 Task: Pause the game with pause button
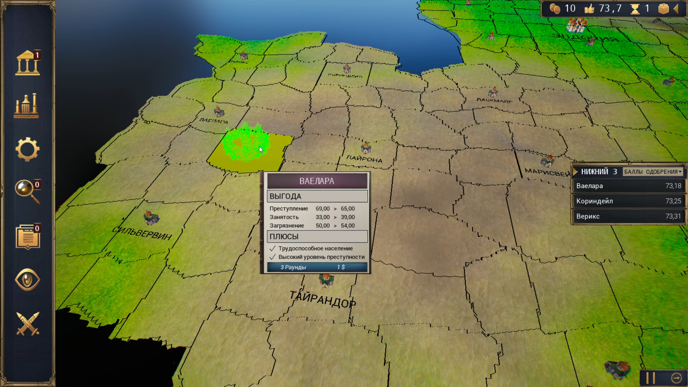[650, 378]
